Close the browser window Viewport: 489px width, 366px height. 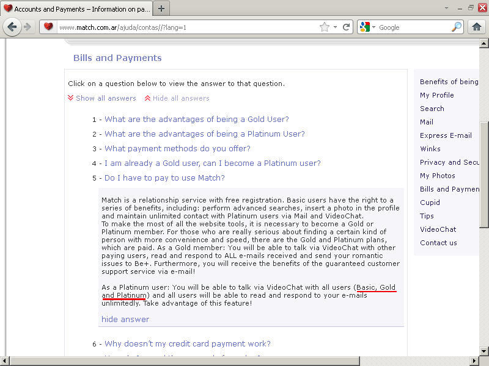pyautogui.click(x=483, y=8)
